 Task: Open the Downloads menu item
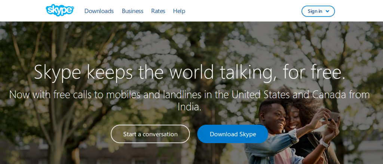99,11
